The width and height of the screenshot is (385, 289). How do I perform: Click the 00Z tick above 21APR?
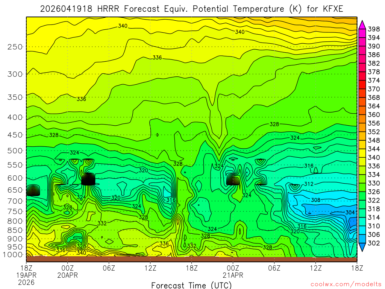click(x=233, y=268)
